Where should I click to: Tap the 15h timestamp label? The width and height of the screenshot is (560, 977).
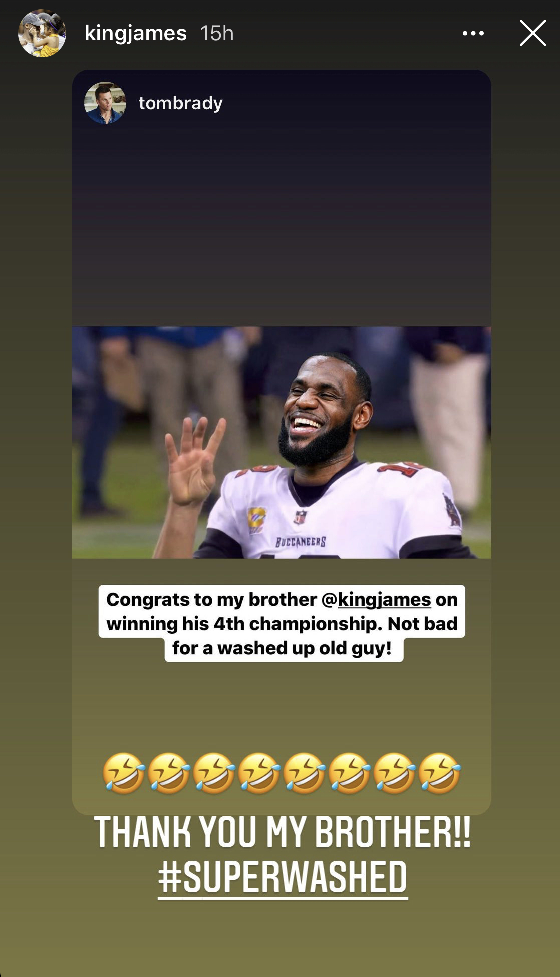(x=217, y=33)
